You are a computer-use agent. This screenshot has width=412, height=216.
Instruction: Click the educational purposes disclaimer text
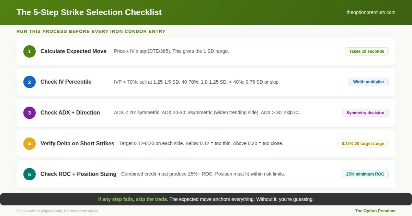[x=58, y=211]
